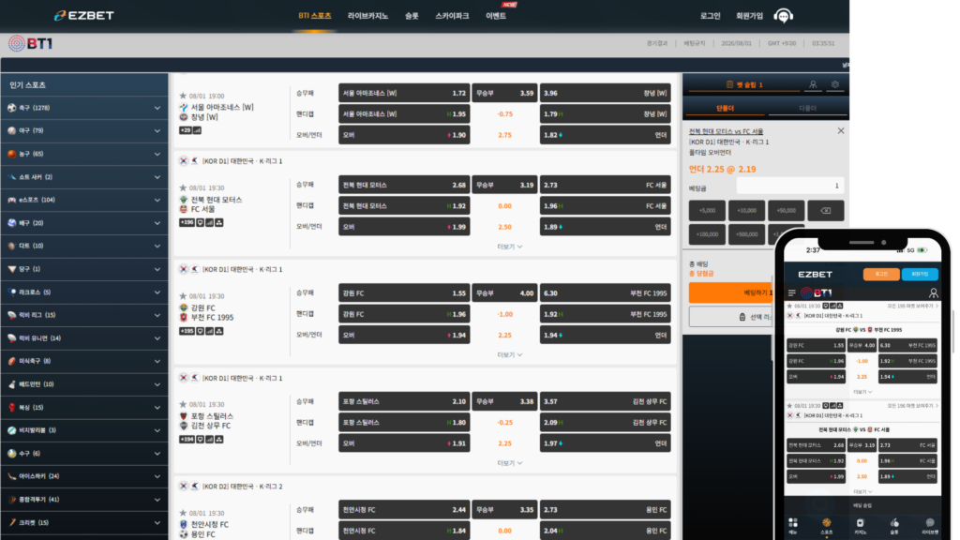The width and height of the screenshot is (960, 540).
Task: Select 무승부 4.00 odds for 강원 FC match
Action: click(x=504, y=293)
